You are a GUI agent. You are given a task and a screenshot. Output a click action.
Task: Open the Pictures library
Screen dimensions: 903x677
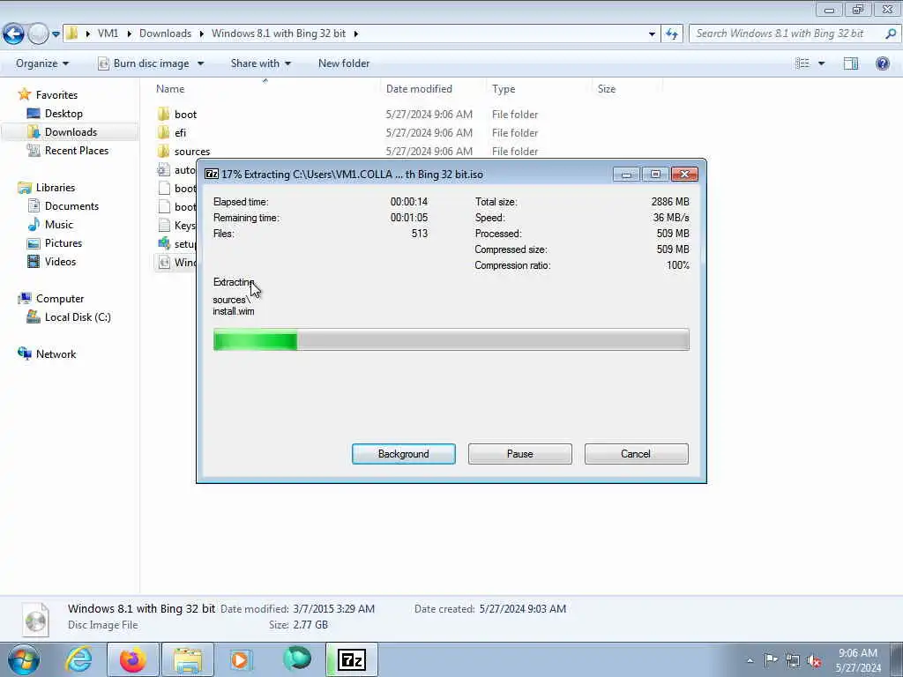63,243
